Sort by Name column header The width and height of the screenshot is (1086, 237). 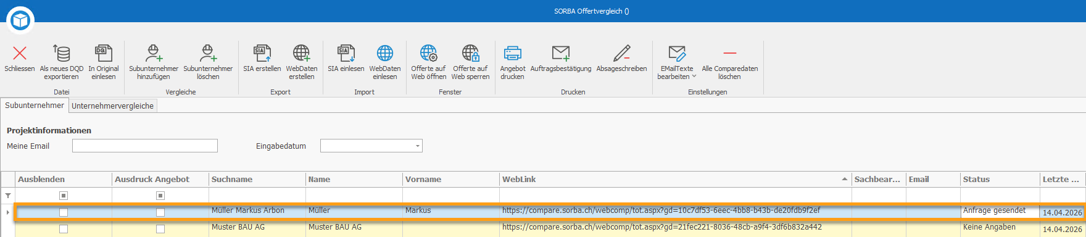pyautogui.click(x=354, y=179)
